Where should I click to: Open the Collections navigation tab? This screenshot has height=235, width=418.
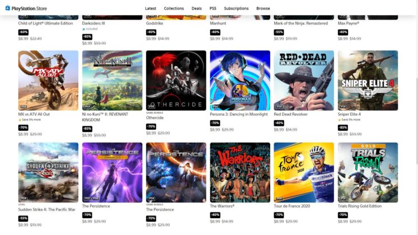point(174,8)
